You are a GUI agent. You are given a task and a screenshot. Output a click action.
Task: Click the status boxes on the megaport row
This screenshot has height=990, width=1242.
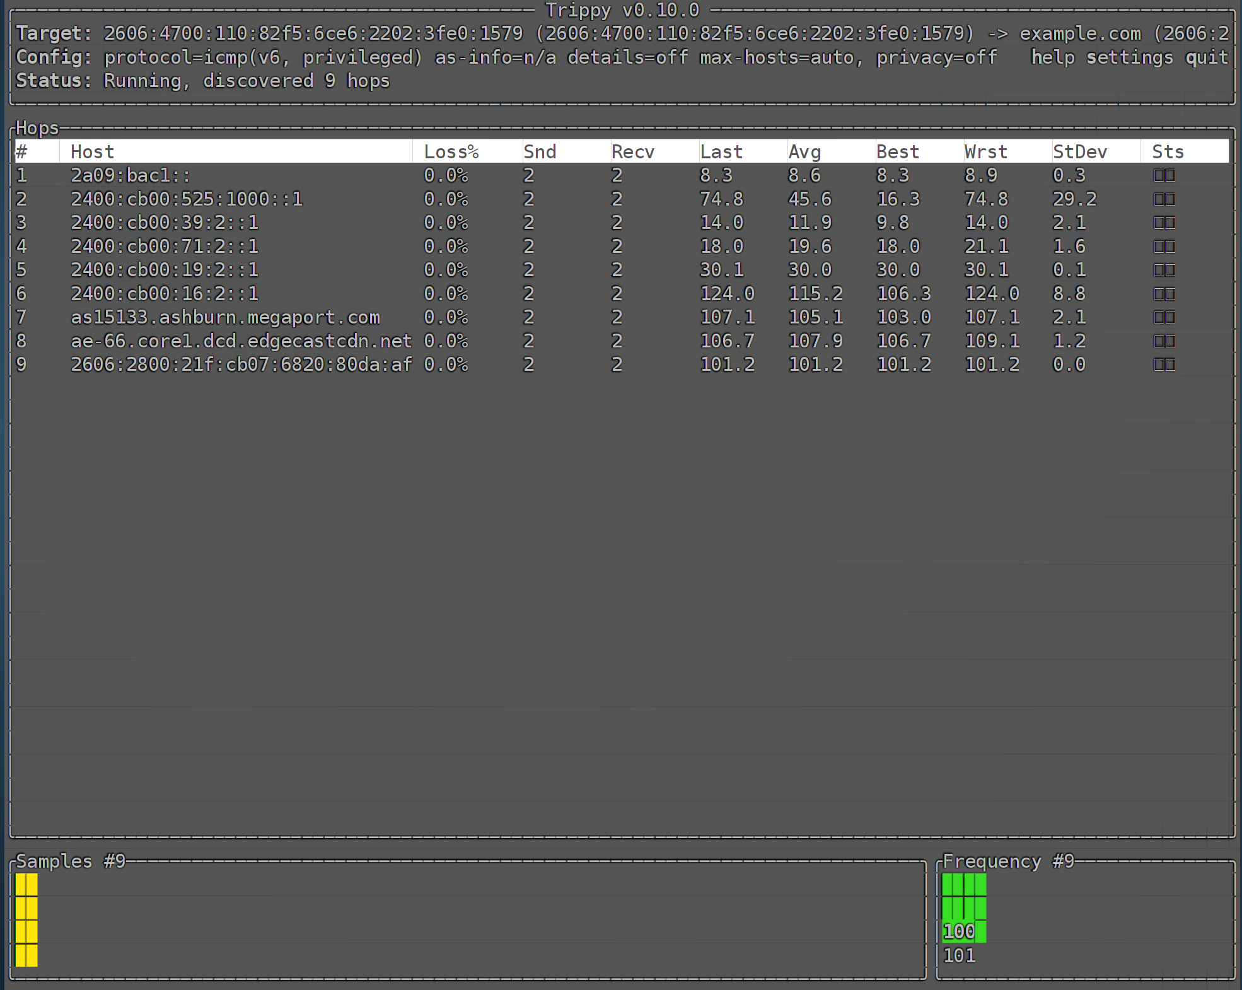point(1164,317)
